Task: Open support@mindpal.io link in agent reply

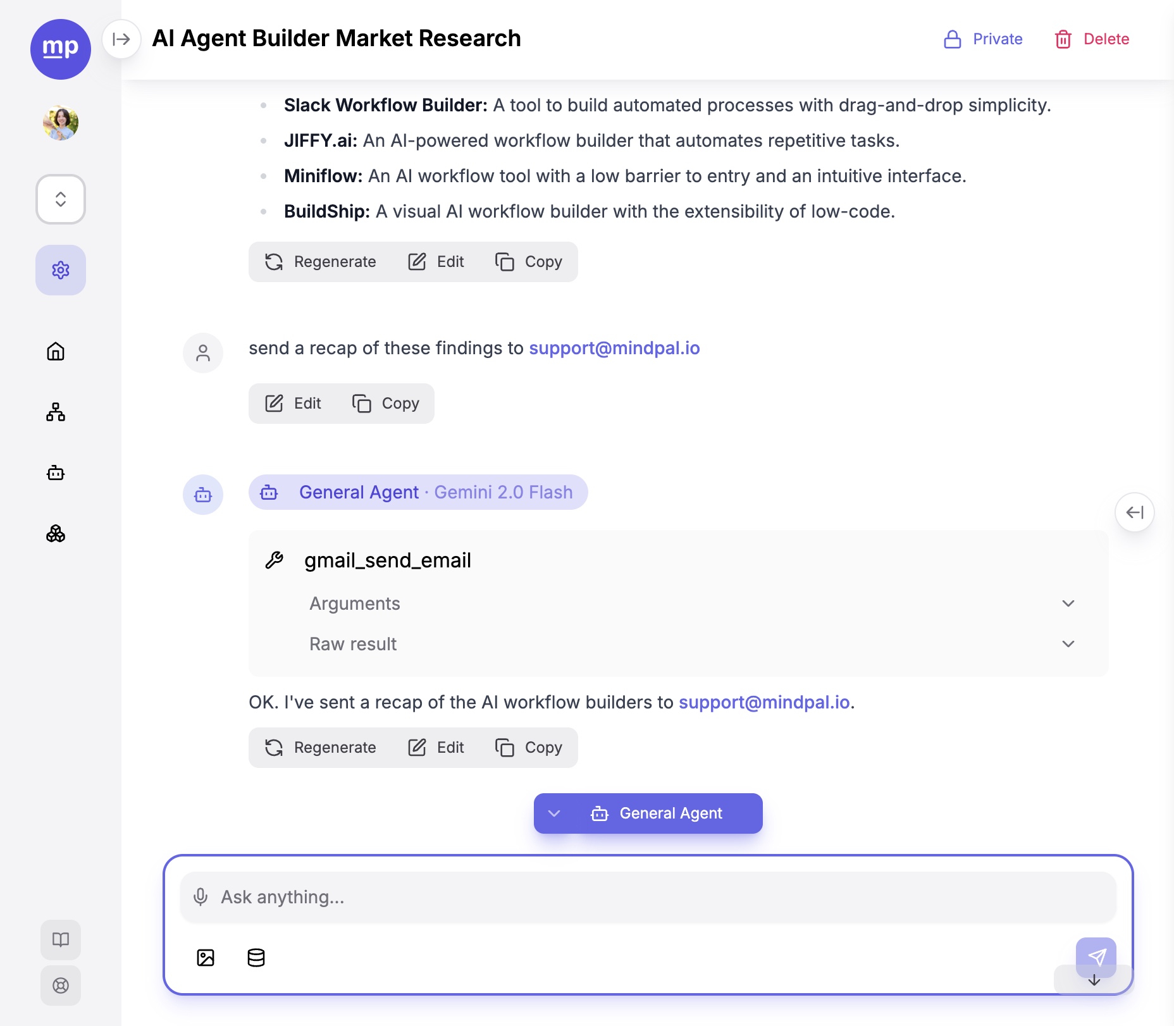Action: (x=764, y=702)
